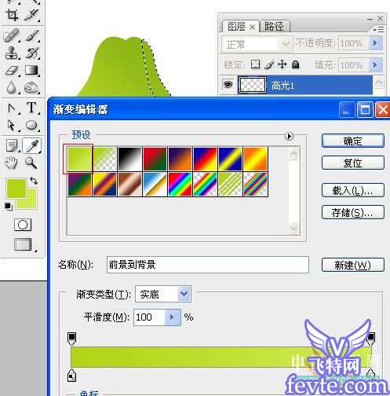
Task: Select the blue yellow blue gradient preset
Action: pyautogui.click(x=231, y=159)
